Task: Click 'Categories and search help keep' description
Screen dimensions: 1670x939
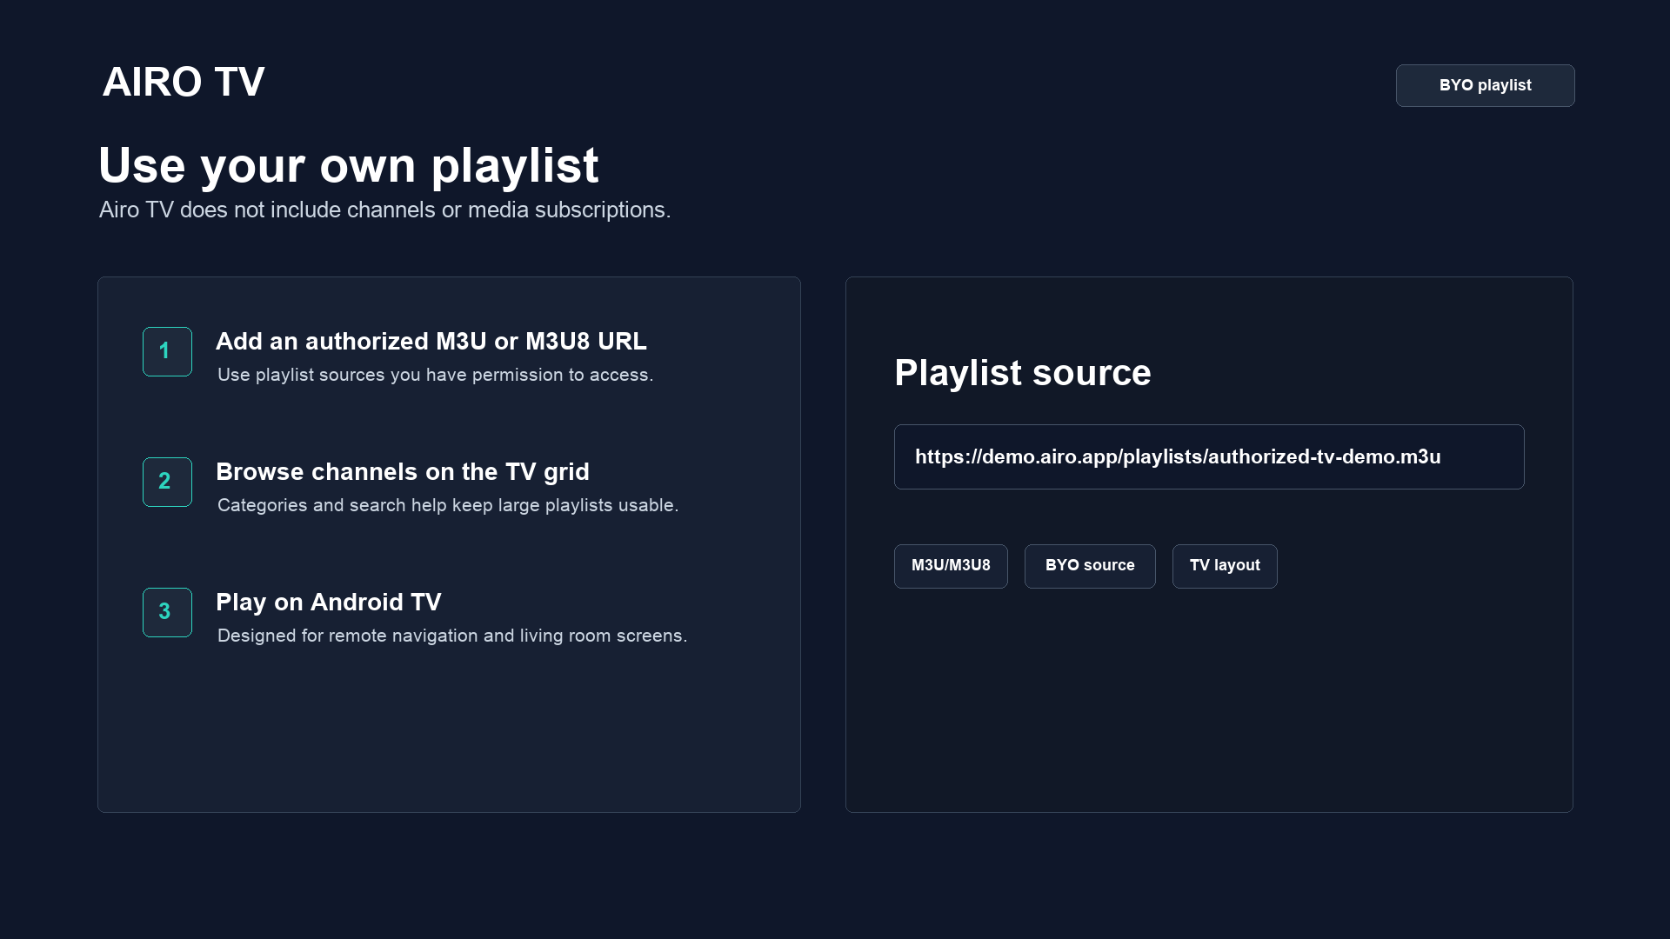Action: pos(448,505)
